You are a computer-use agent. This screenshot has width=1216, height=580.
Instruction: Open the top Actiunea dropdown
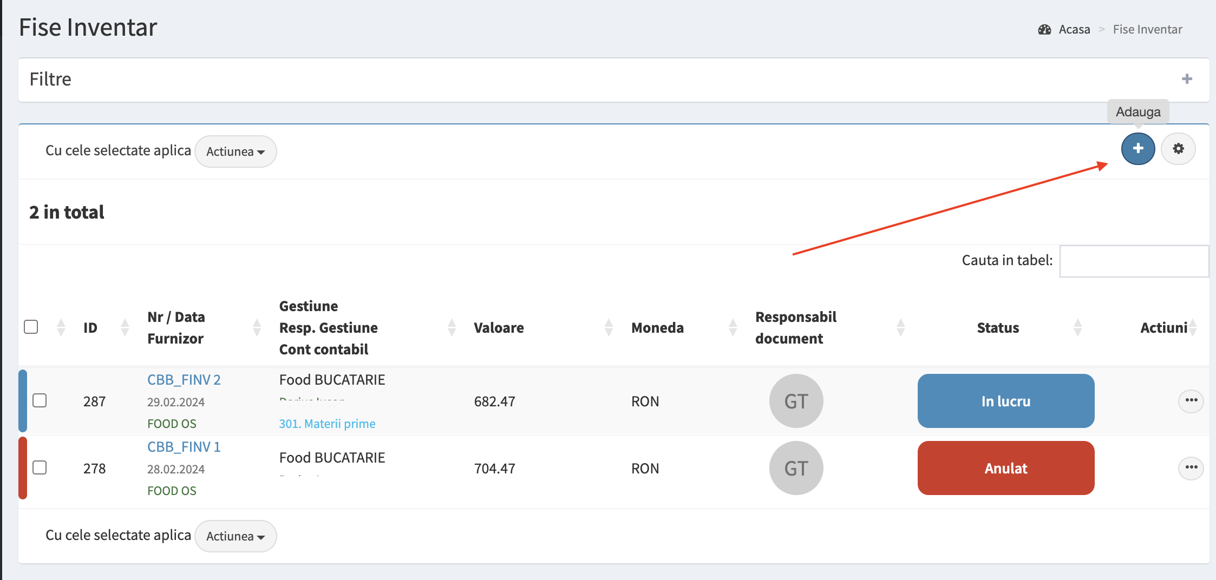point(236,151)
